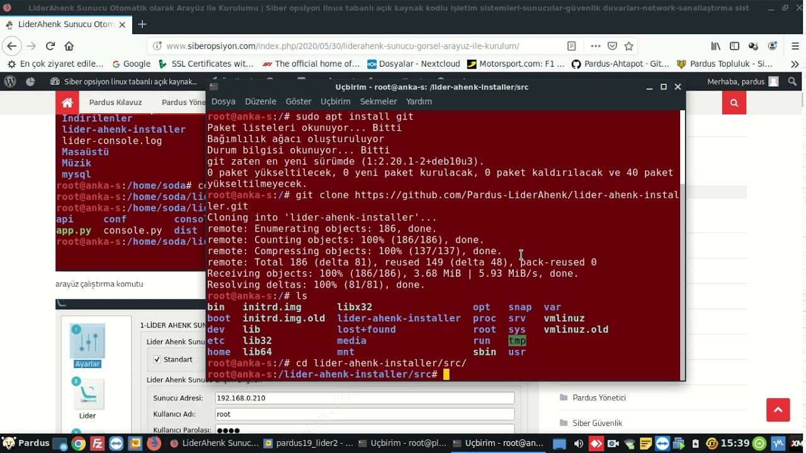Open the terminal Yardım menu
Image resolution: width=806 pixels, height=453 pixels.
coord(419,101)
